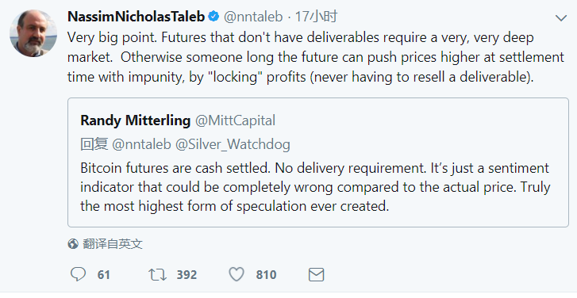Open the @nntaleb handle in tweet header
This screenshot has width=577, height=298.
[x=253, y=17]
